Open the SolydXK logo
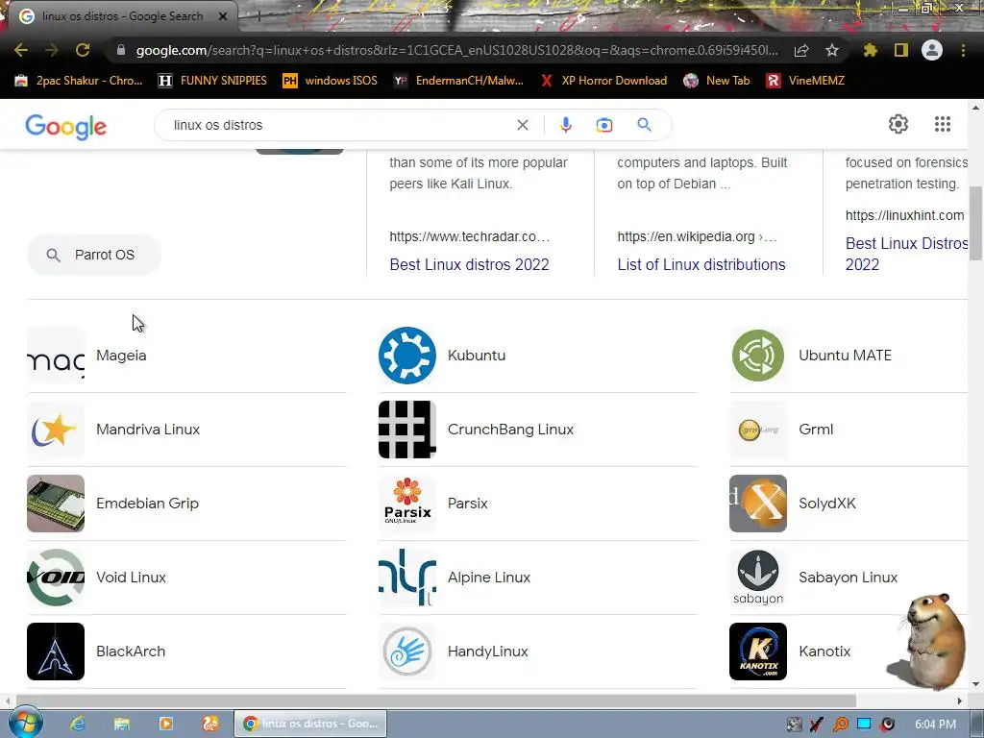 coord(758,504)
